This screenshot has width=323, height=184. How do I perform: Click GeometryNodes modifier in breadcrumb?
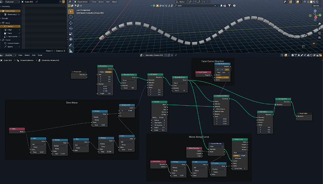tap(25, 60)
